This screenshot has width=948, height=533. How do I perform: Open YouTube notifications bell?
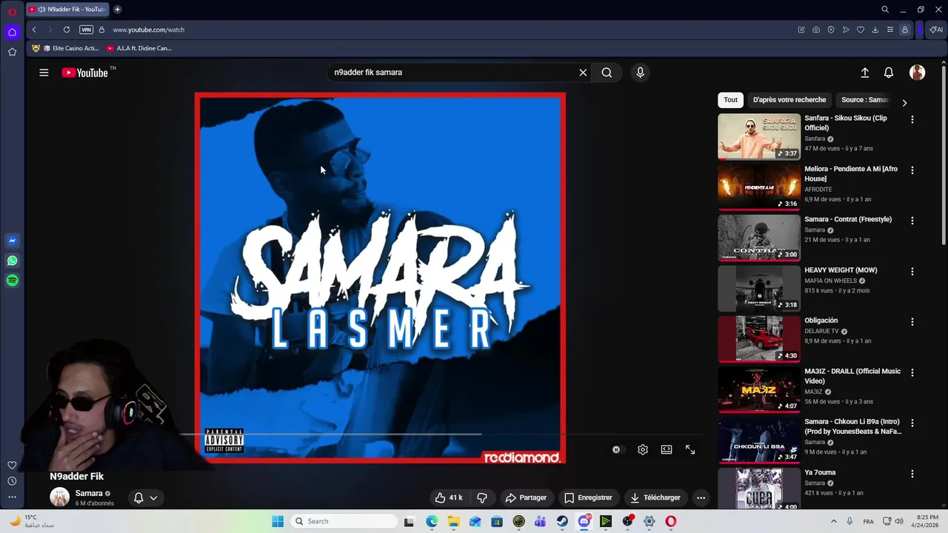(x=889, y=73)
